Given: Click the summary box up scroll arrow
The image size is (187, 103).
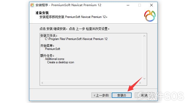Looking at the screenshot, I should click(x=144, y=36).
